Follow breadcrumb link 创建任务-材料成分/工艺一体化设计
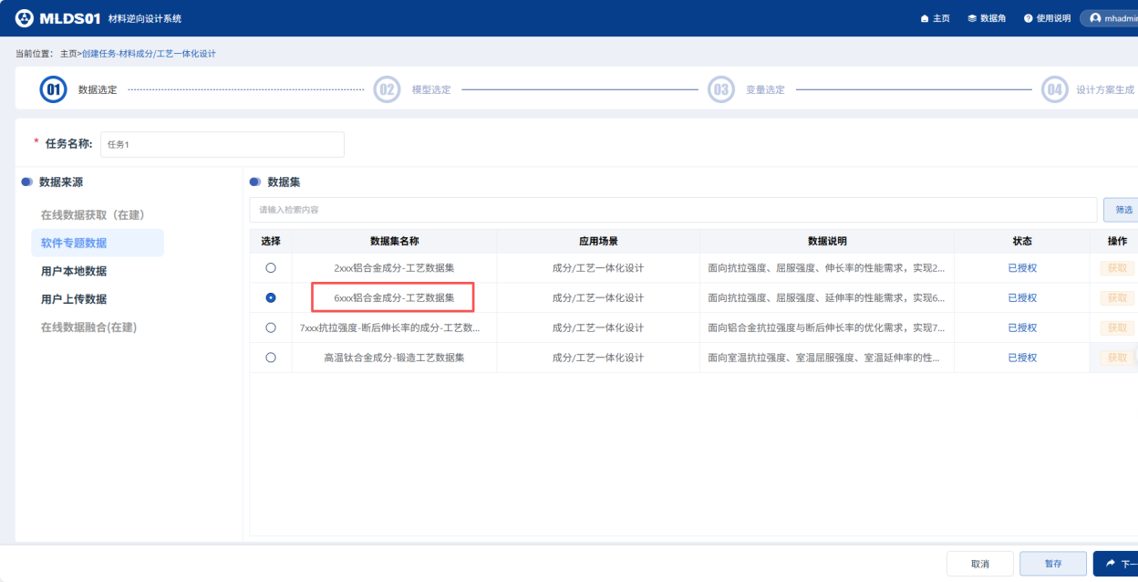 coord(149,54)
